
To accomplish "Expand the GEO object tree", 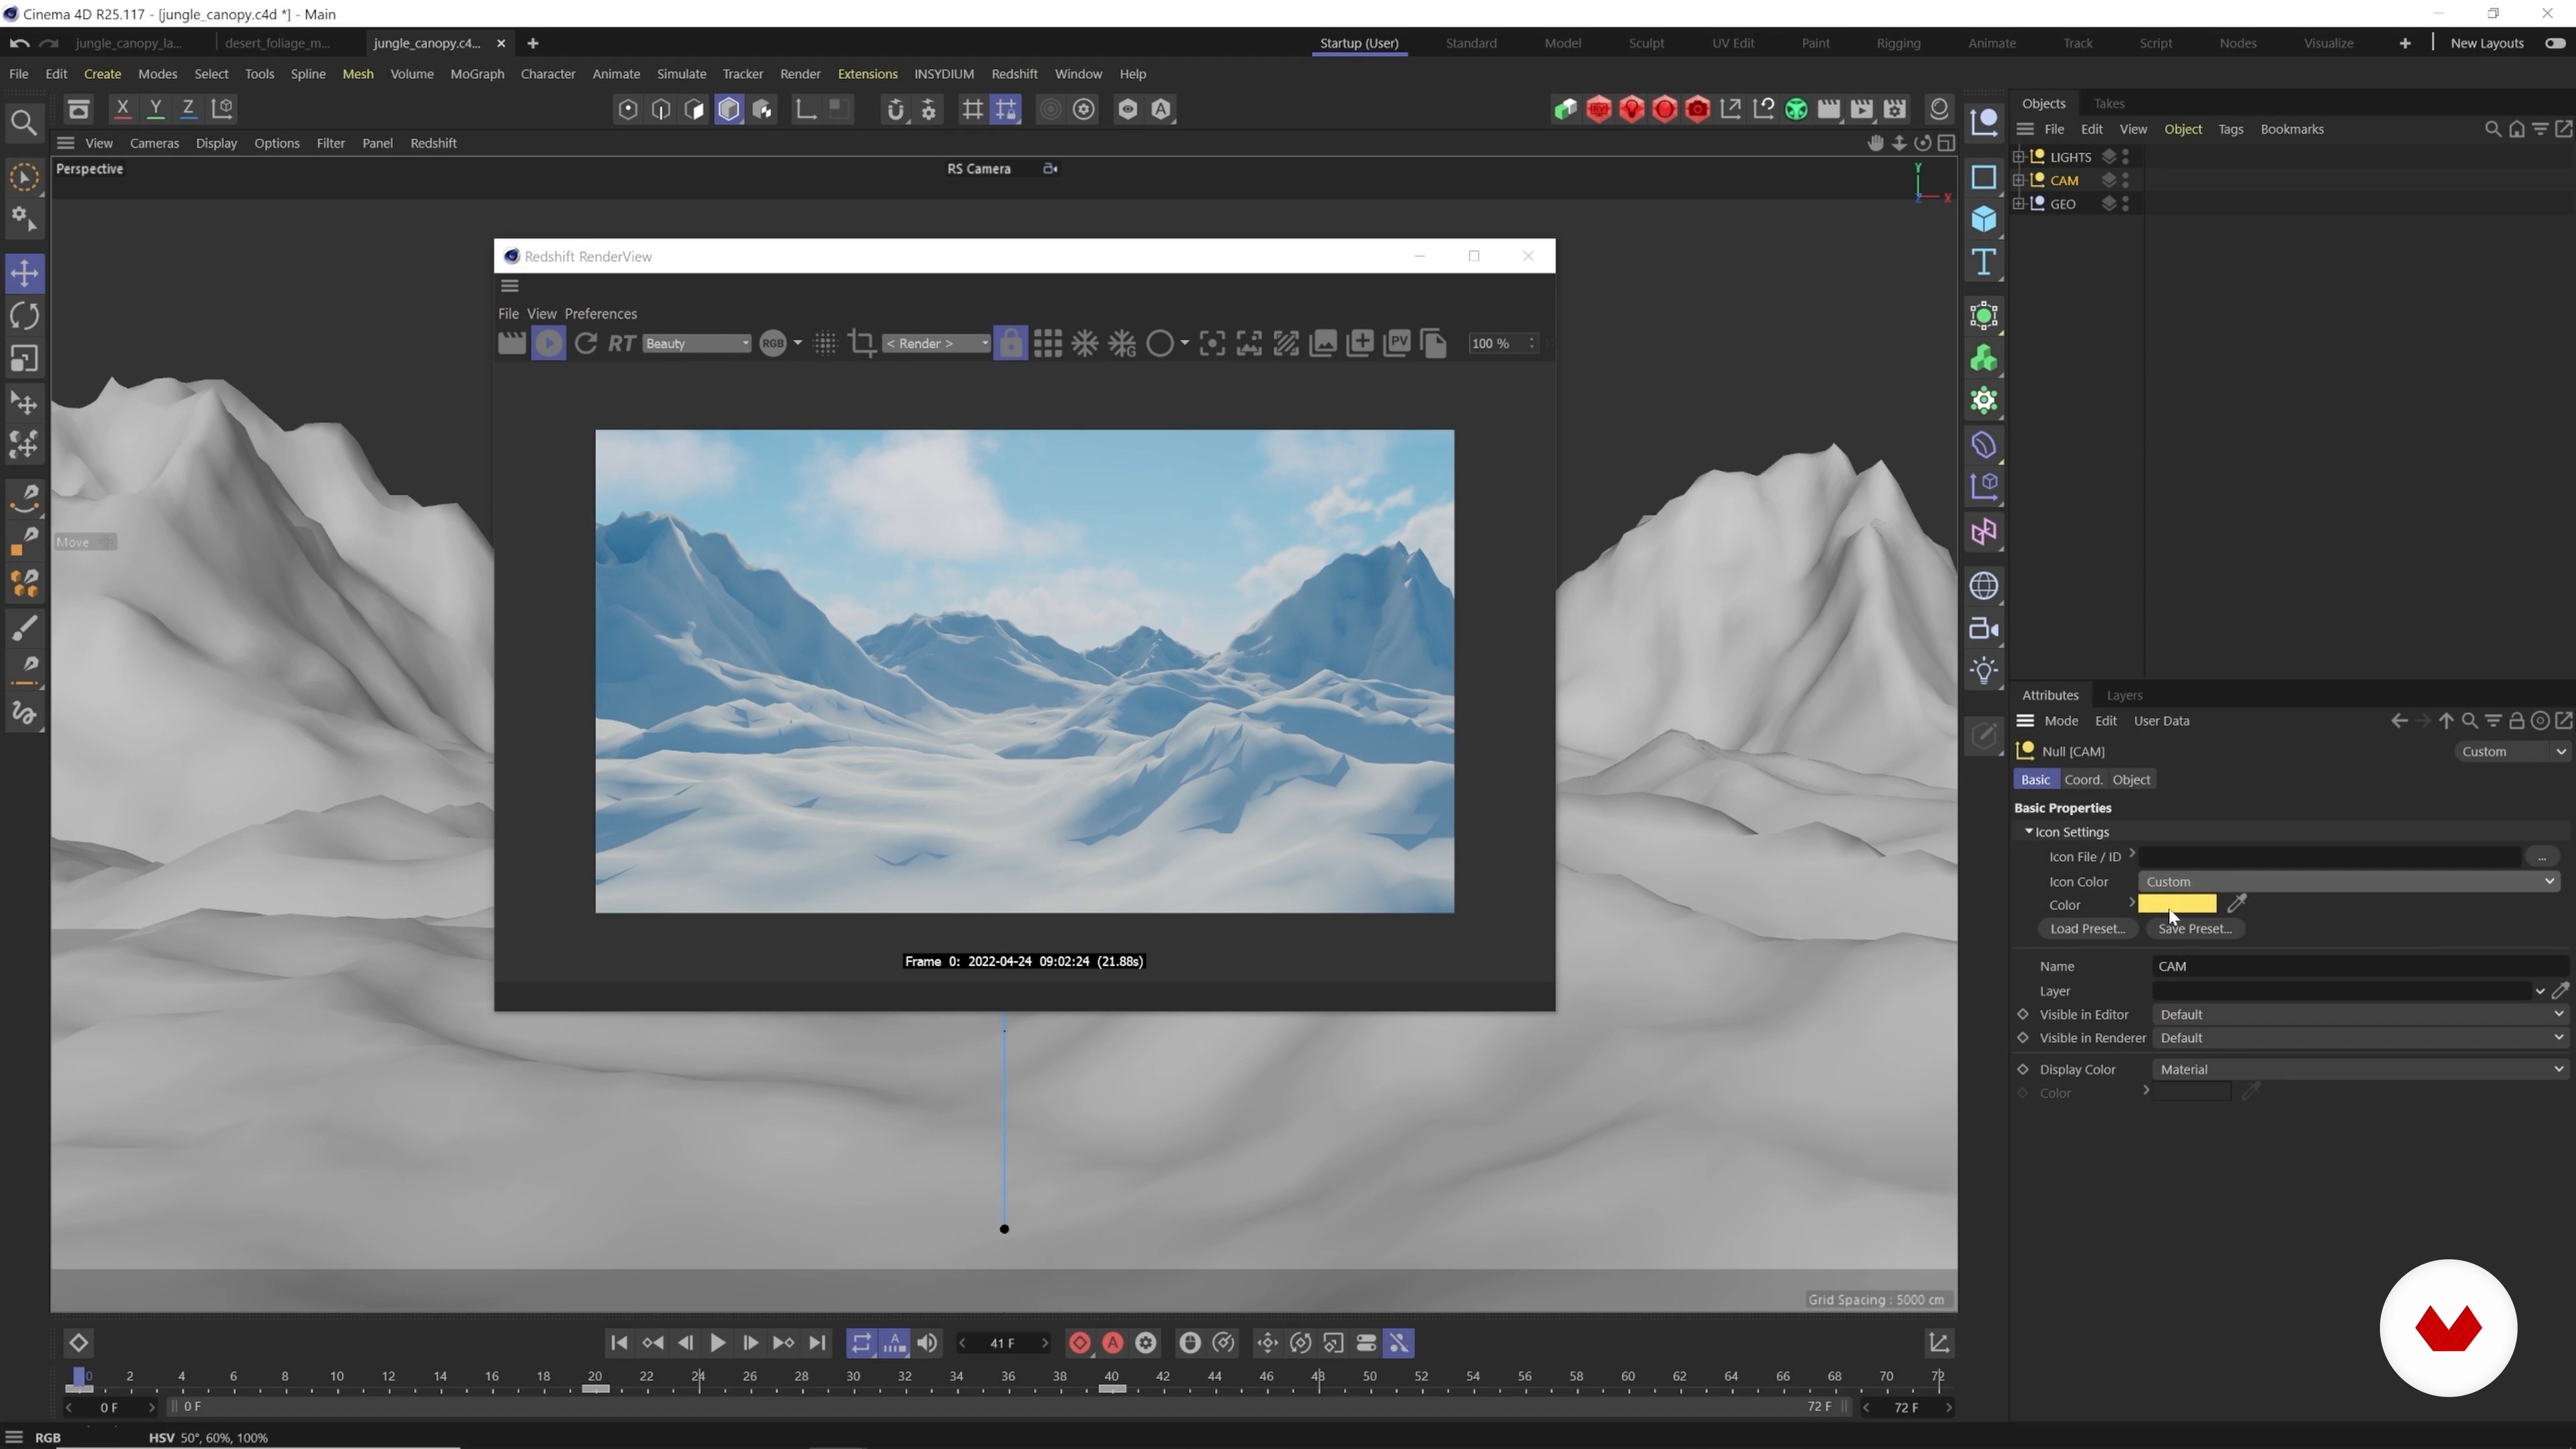I will click(2019, 203).
